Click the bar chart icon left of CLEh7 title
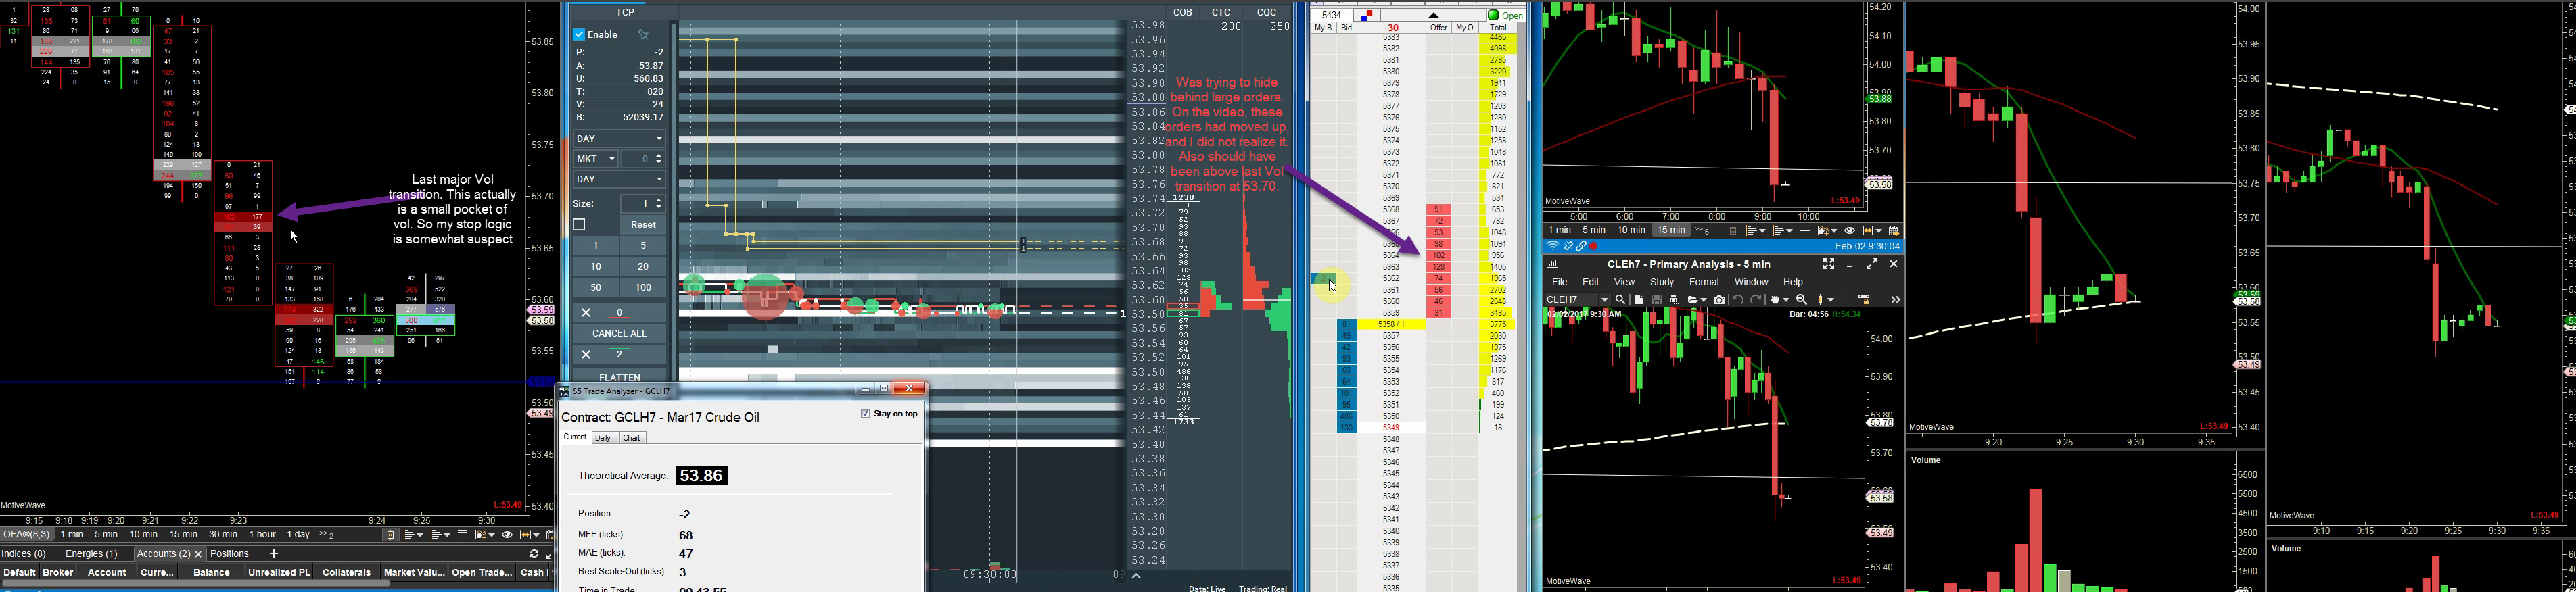 pos(1552,264)
